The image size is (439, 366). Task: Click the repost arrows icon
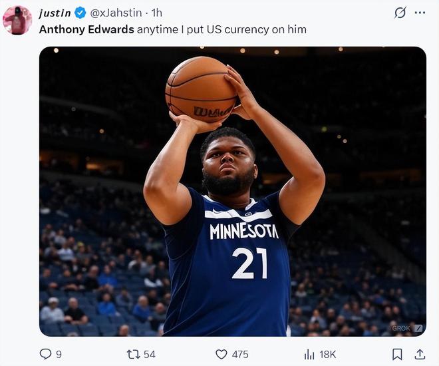coord(134,354)
